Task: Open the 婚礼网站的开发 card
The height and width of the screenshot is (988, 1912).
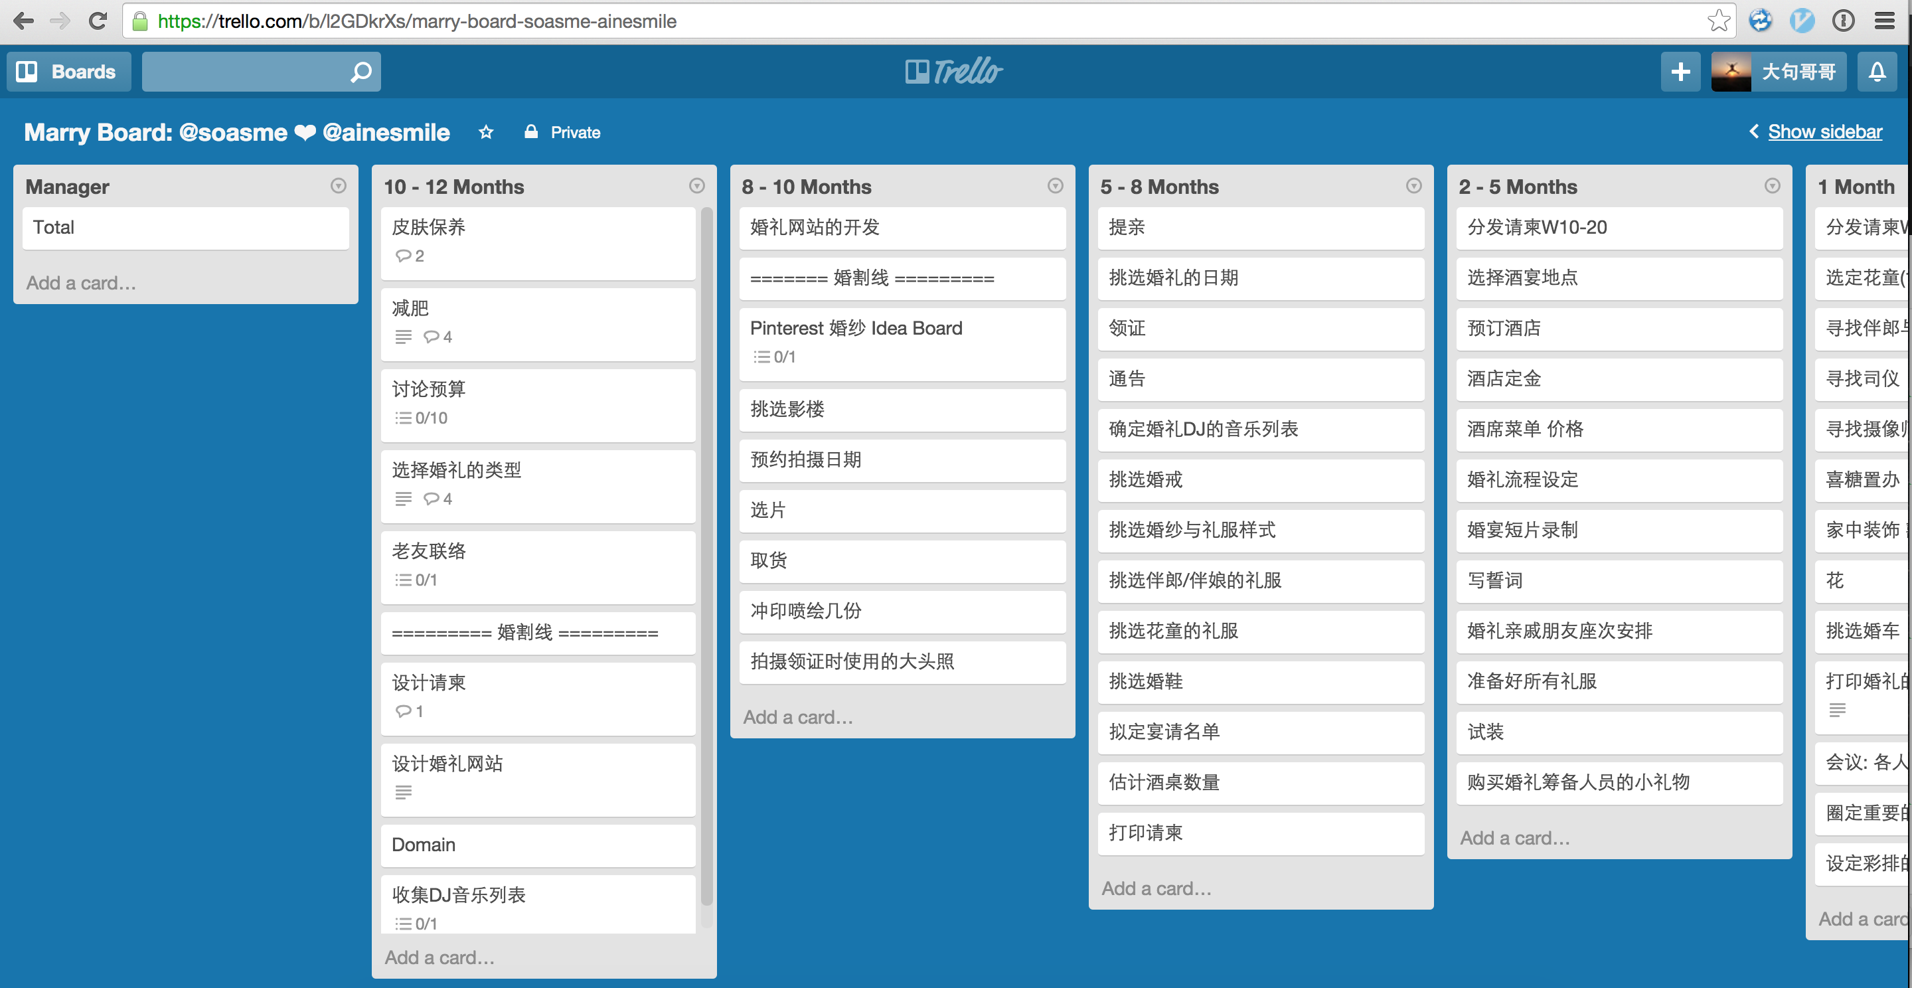Action: 903,228
